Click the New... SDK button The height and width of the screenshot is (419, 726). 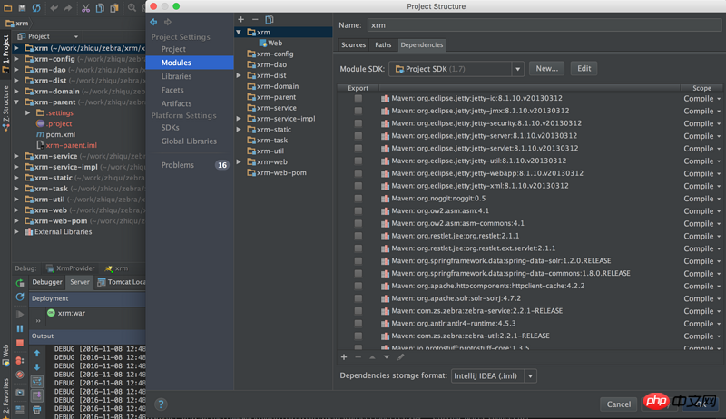click(546, 69)
